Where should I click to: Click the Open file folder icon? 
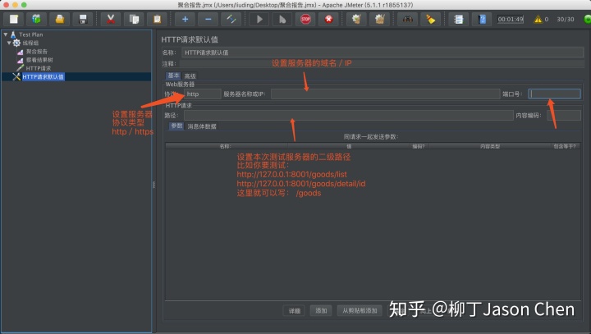[x=60, y=19]
